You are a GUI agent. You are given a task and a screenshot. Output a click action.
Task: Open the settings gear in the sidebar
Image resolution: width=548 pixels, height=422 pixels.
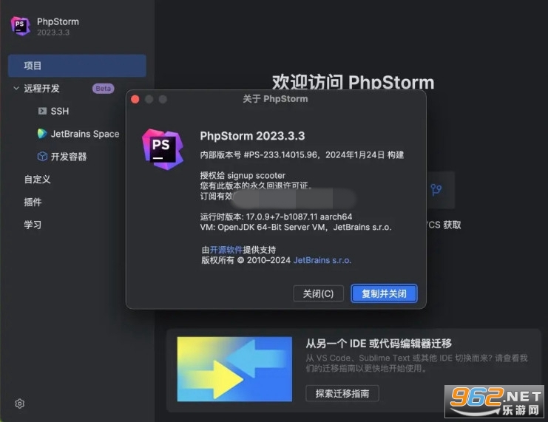(x=20, y=404)
